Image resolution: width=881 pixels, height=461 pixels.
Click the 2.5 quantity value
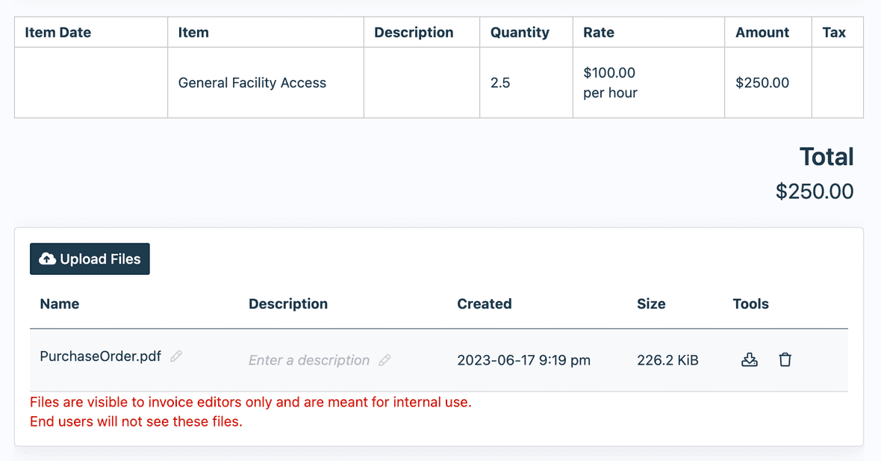499,82
